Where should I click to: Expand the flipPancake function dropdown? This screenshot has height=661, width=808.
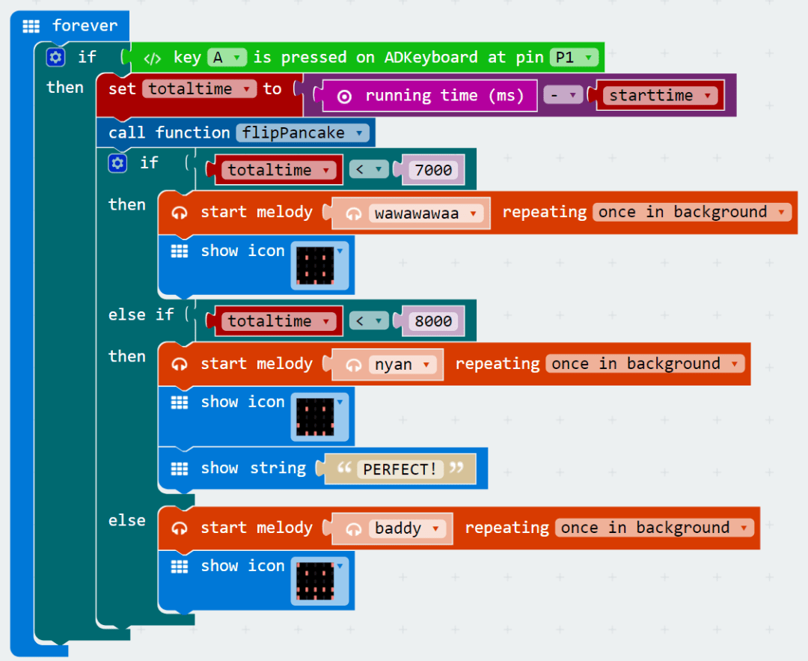pos(303,133)
